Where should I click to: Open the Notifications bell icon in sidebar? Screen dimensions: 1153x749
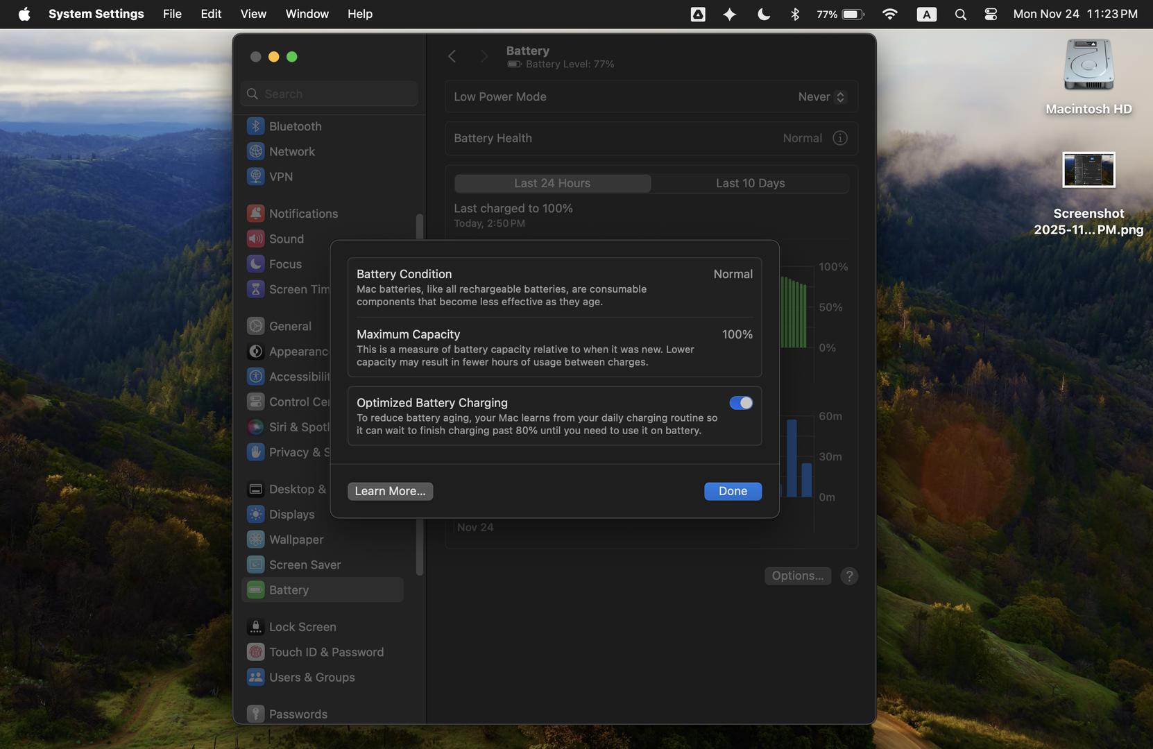coord(256,214)
